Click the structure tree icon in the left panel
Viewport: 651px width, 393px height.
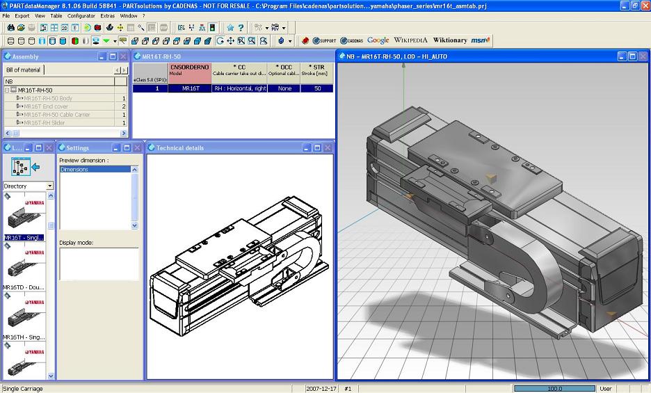tap(20, 166)
